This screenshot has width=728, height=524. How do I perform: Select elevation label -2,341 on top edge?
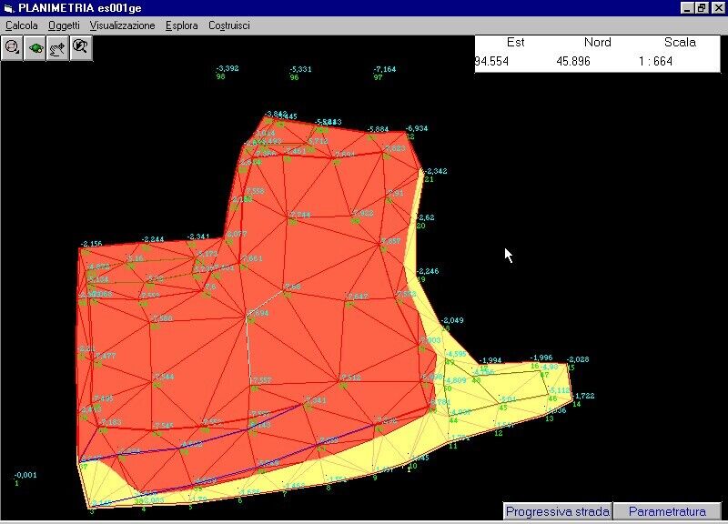point(197,237)
